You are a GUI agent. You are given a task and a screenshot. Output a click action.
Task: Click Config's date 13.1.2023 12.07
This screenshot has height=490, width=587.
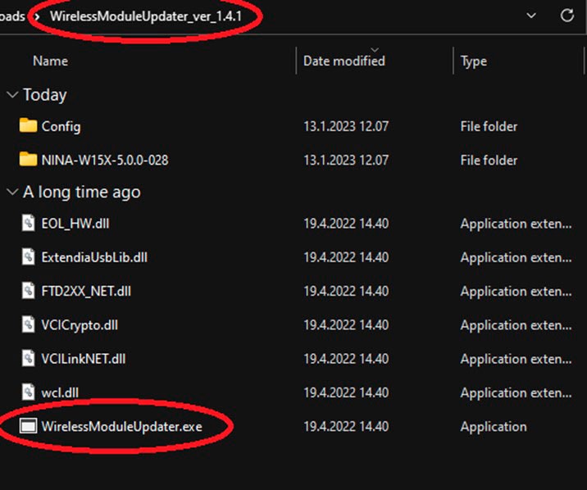click(346, 126)
